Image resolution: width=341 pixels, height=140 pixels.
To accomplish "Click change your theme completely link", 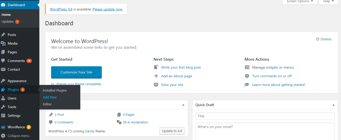I will pos(78,84).
